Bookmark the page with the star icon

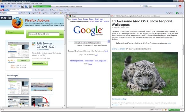140,6
